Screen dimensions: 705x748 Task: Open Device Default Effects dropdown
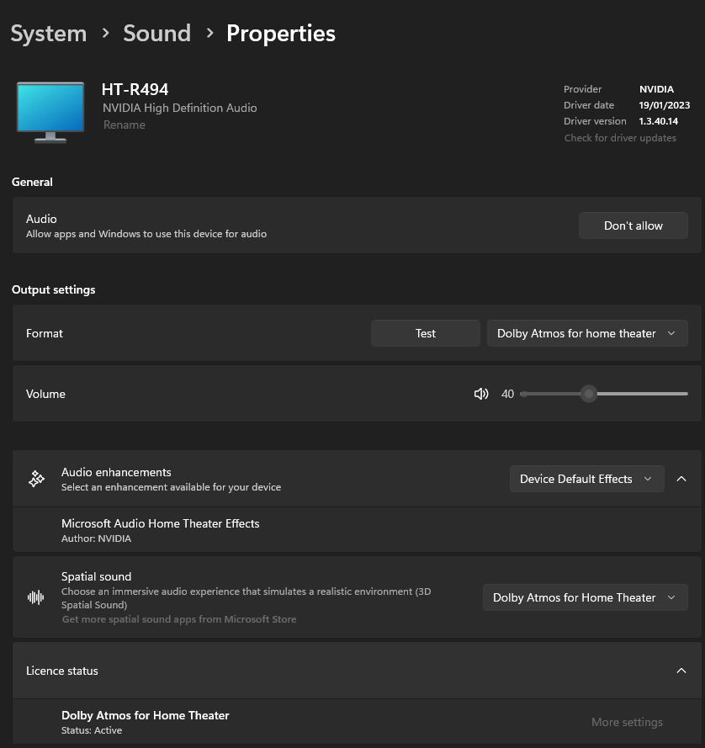[586, 479]
